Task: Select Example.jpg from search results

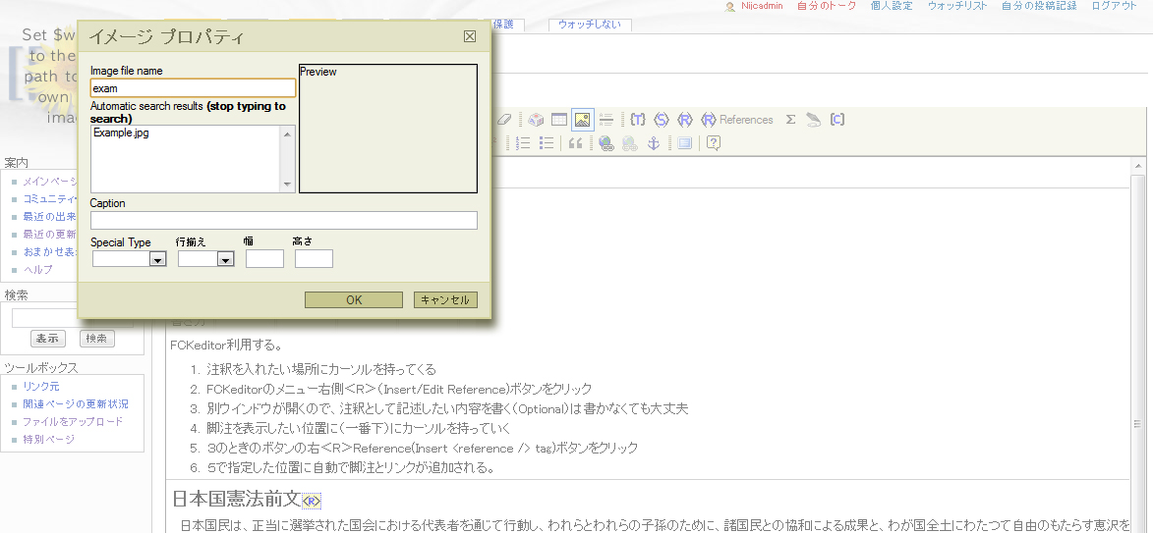Action: [x=121, y=133]
